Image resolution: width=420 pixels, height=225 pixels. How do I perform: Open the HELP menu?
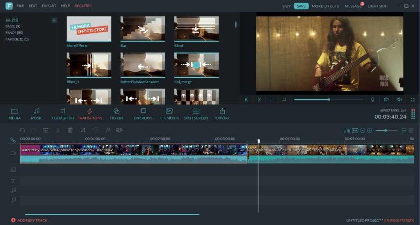(65, 6)
